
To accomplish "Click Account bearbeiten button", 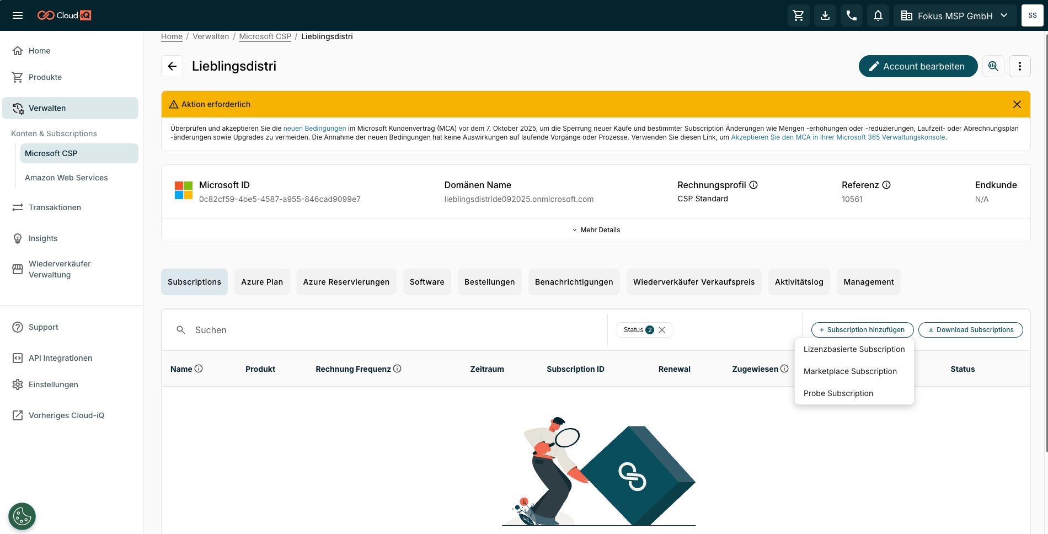I will coord(918,66).
